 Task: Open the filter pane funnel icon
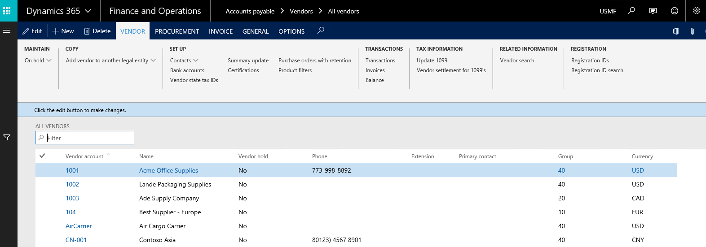[7, 138]
